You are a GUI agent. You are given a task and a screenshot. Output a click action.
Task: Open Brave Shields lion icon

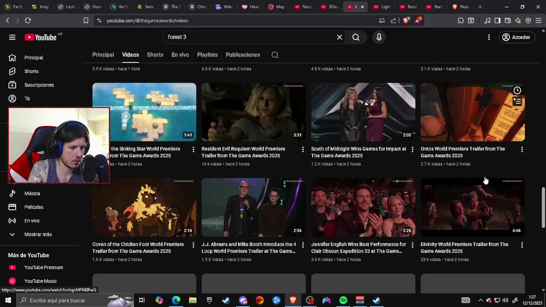[x=406, y=20]
